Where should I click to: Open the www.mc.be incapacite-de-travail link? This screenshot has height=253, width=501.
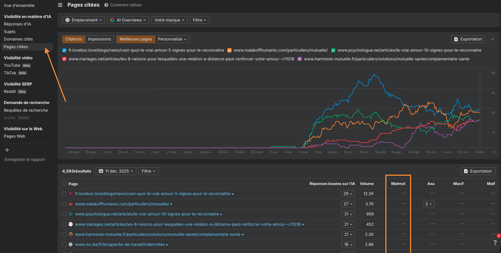(120, 245)
